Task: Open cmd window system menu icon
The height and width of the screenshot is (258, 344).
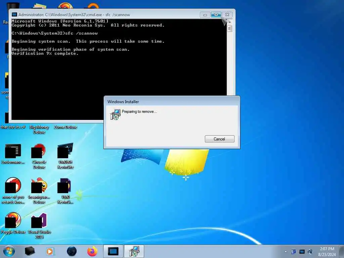Action: point(14,14)
